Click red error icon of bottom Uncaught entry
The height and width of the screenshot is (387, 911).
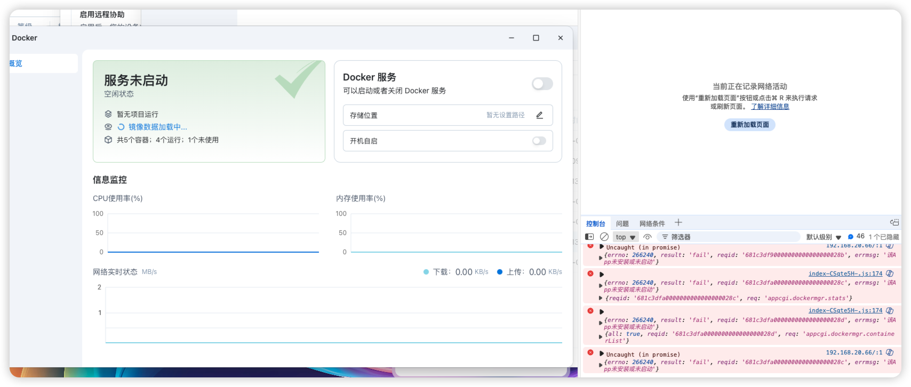[590, 352]
